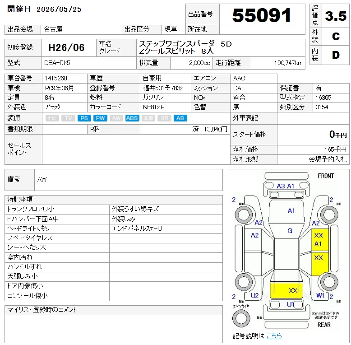This screenshot has width=351, height=345.
Task: Click the auction date 2026/05/25
Action: [59, 9]
